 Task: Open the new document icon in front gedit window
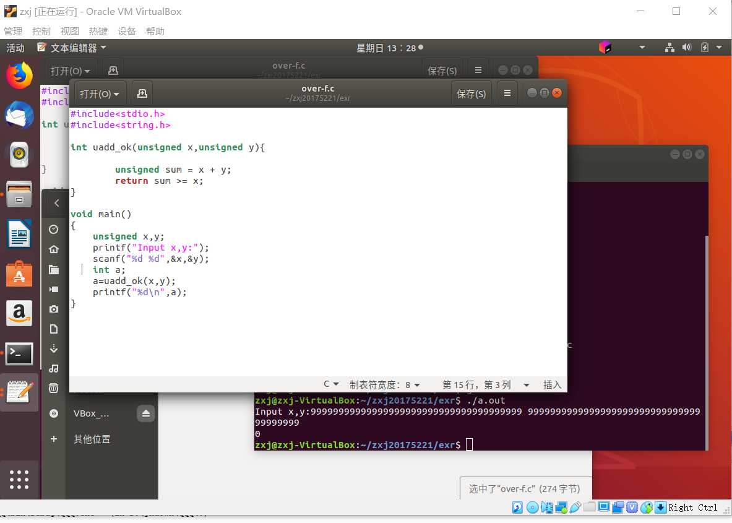point(142,93)
